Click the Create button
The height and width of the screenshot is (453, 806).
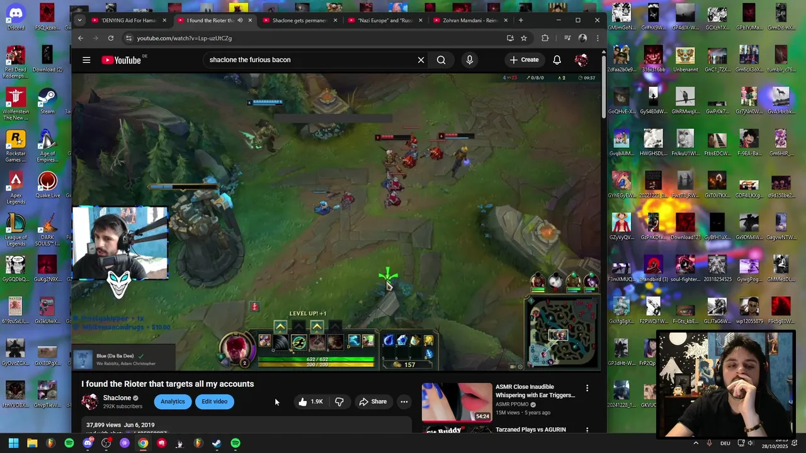525,60
